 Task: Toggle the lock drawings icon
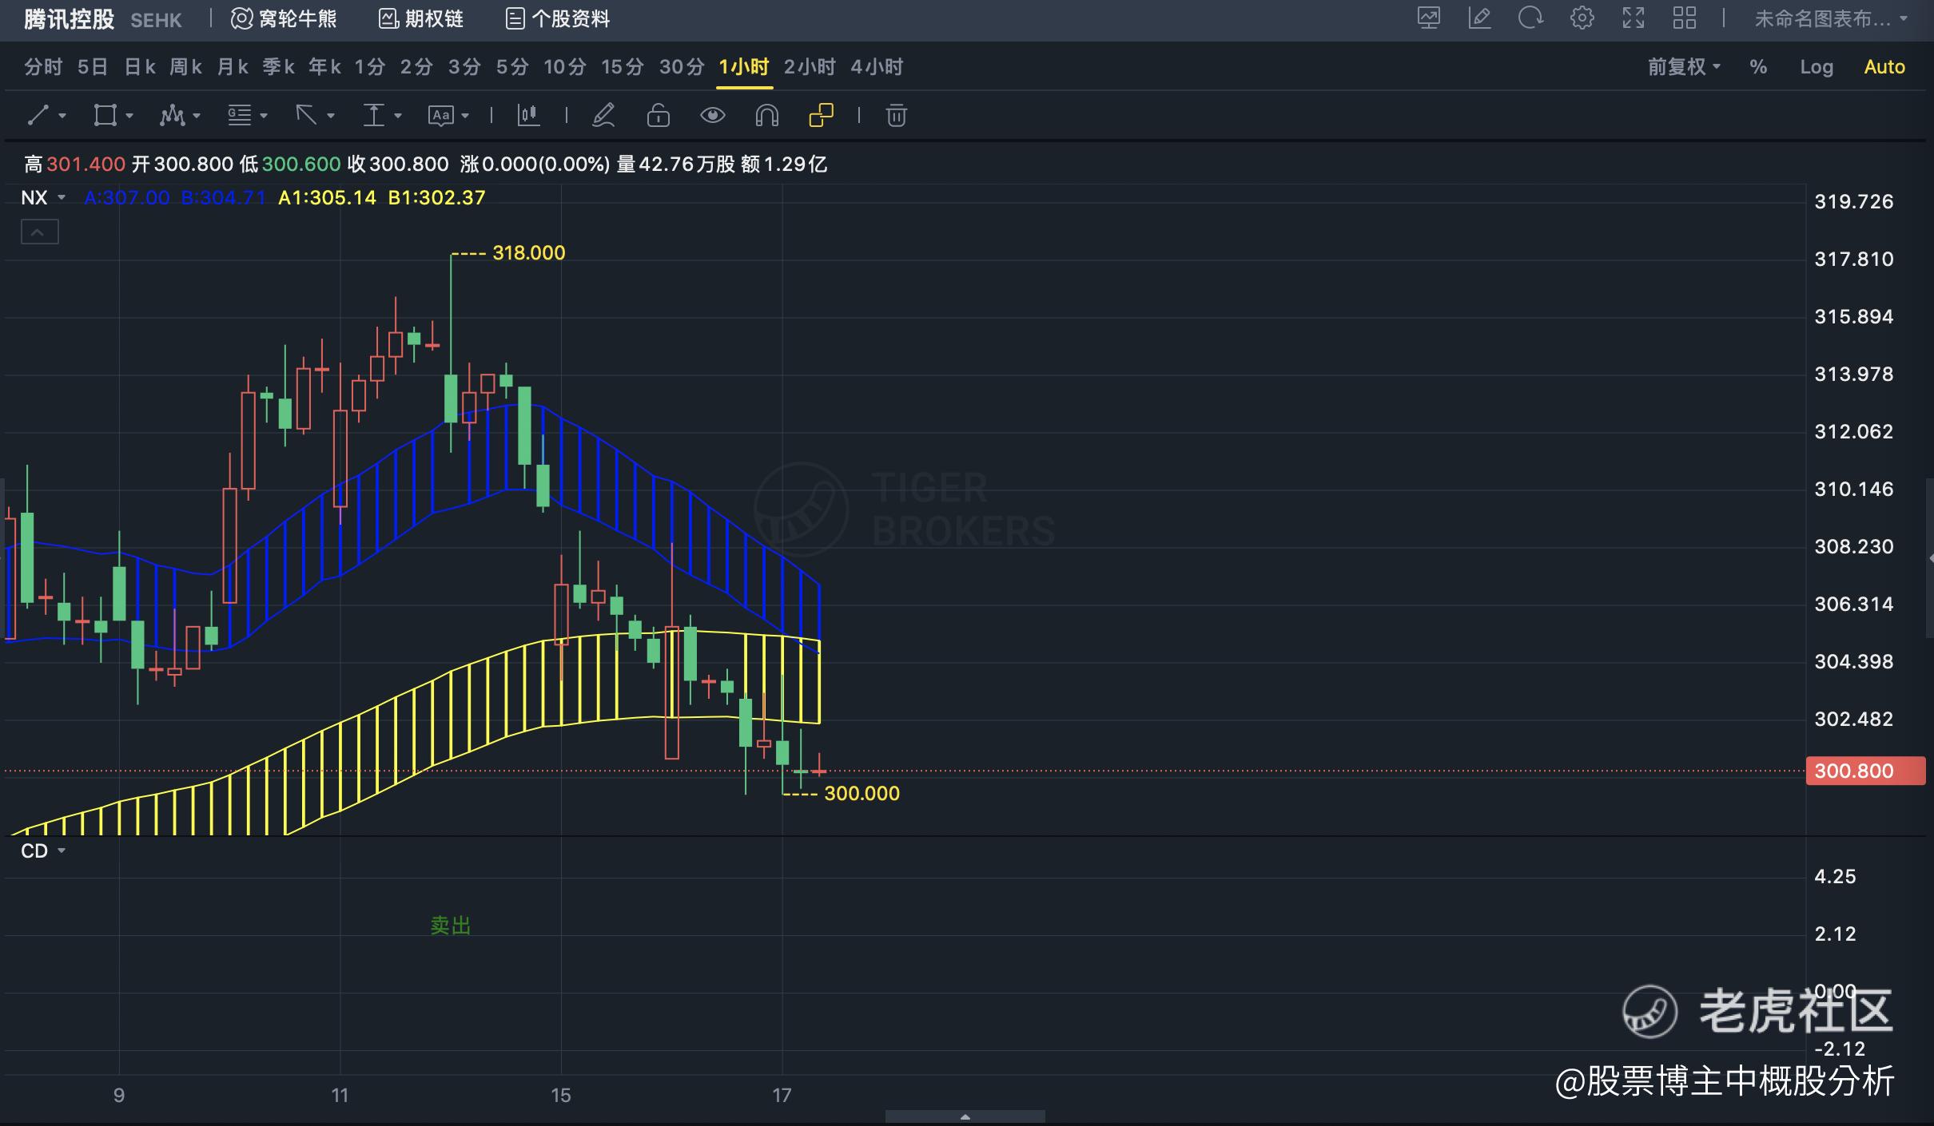point(658,116)
